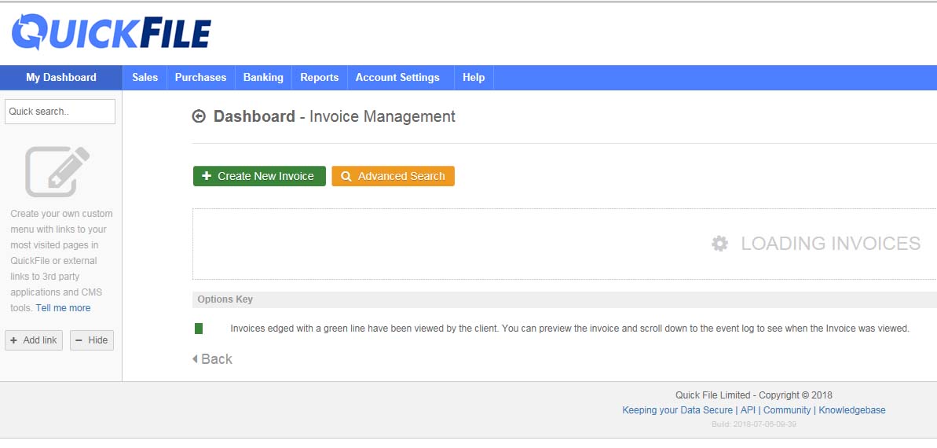This screenshot has height=448, width=937.
Task: Open Keeping your Data Secure link
Action: tap(677, 410)
